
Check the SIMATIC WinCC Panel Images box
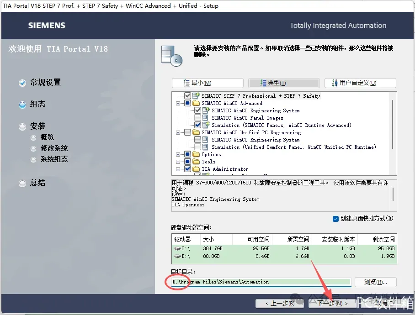[x=198, y=118]
